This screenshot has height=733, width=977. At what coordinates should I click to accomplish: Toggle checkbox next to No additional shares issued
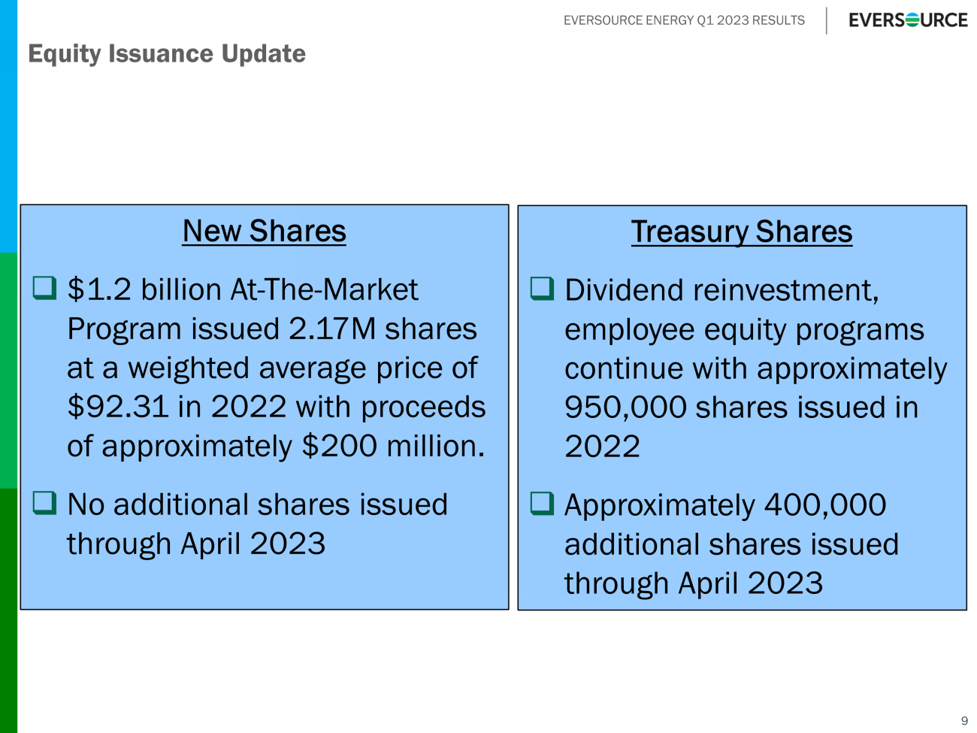[x=45, y=502]
